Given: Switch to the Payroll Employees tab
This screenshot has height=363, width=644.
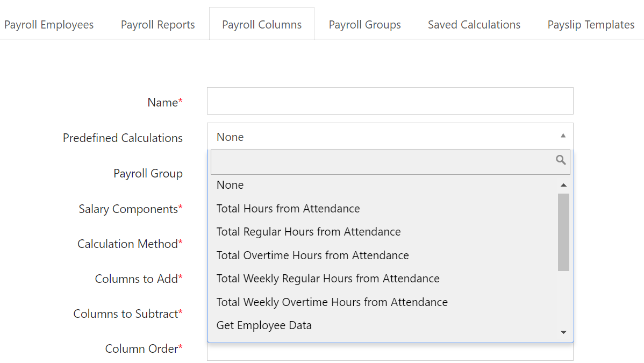Looking at the screenshot, I should point(49,24).
